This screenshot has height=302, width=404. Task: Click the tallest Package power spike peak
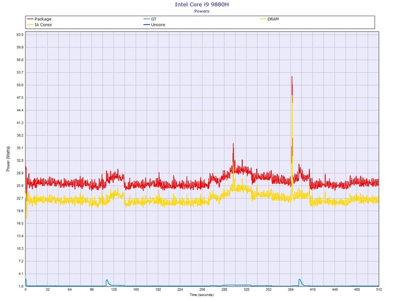point(292,77)
